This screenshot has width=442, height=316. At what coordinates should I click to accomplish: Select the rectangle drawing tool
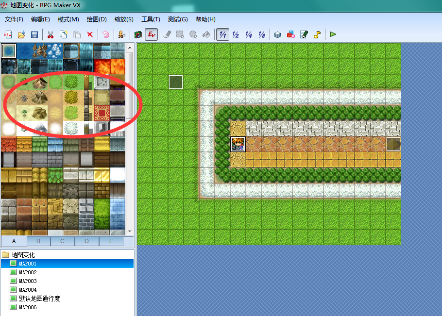pyautogui.click(x=180, y=34)
